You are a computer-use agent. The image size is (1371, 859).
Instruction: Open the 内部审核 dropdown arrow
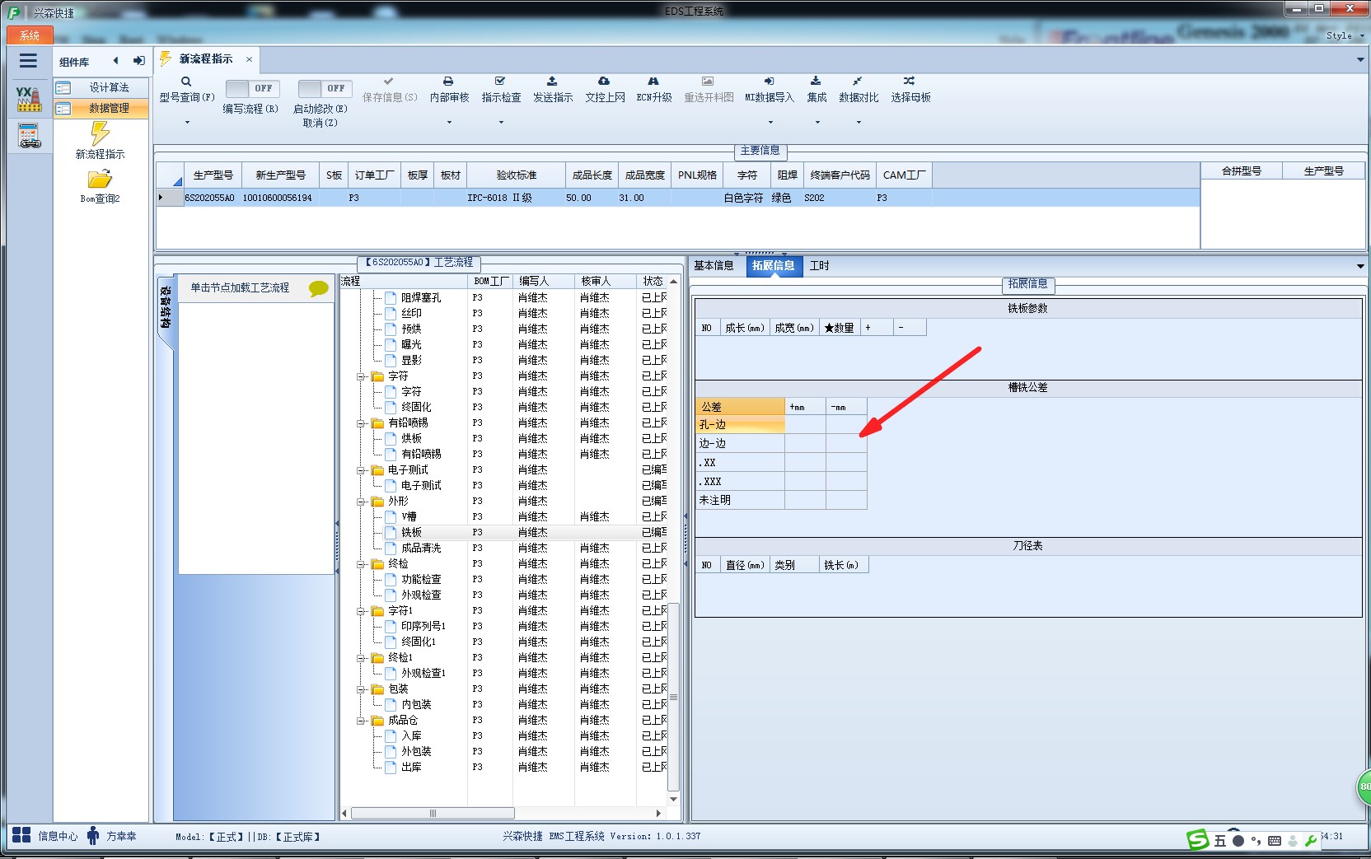point(449,123)
